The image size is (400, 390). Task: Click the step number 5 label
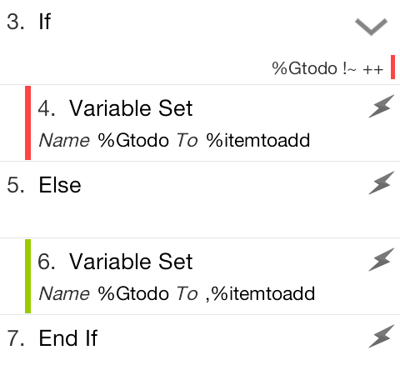tap(16, 185)
